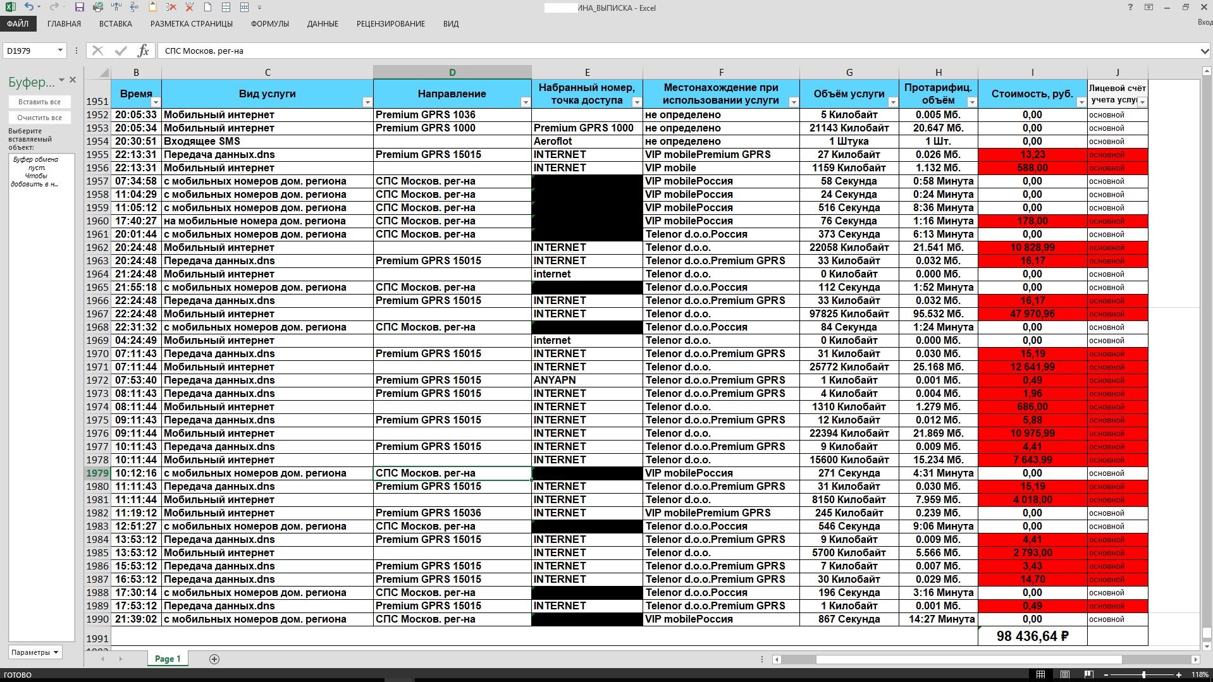Add a new sheet
Image resolution: width=1213 pixels, height=682 pixels.
(214, 659)
